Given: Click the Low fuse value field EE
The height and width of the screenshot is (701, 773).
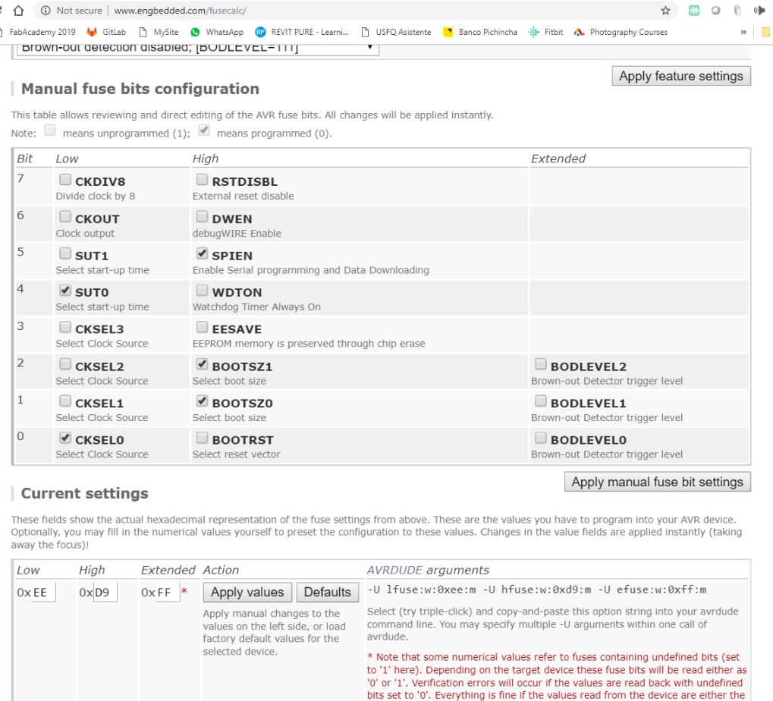Looking at the screenshot, I should pyautogui.click(x=43, y=592).
